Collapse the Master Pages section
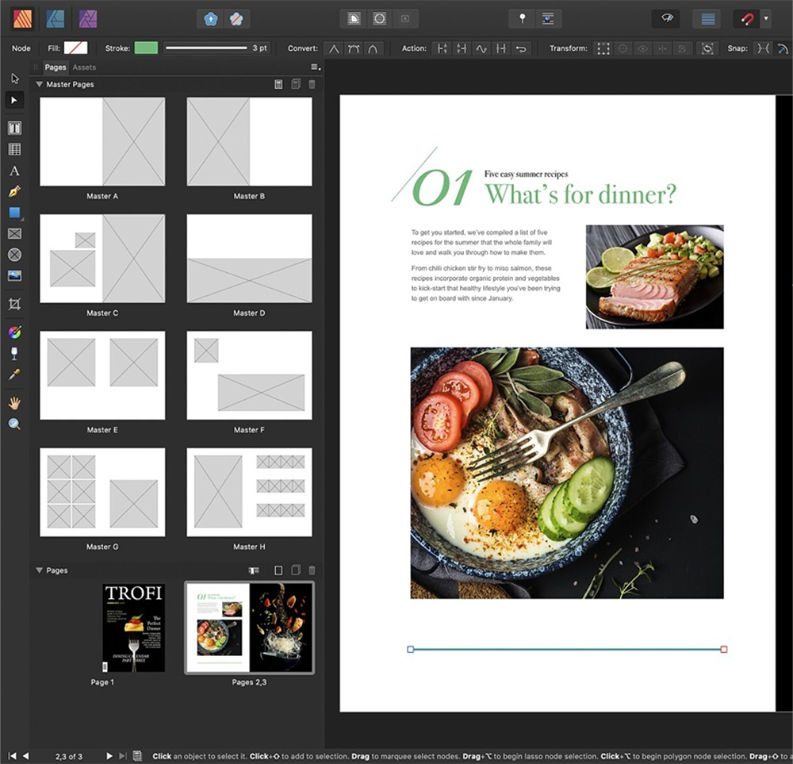 [x=39, y=85]
